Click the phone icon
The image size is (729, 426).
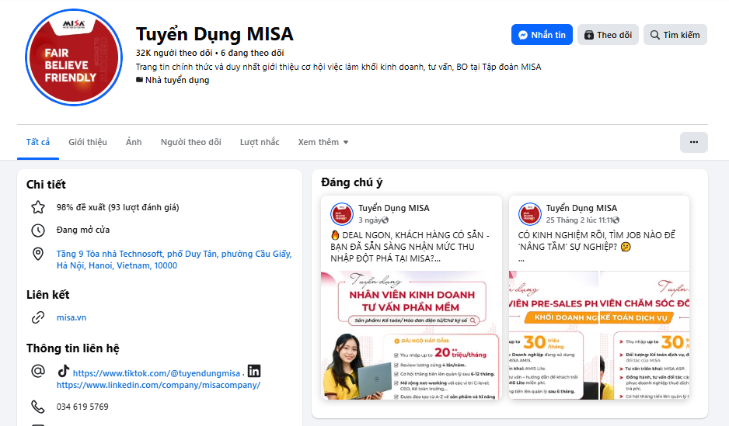pos(38,407)
